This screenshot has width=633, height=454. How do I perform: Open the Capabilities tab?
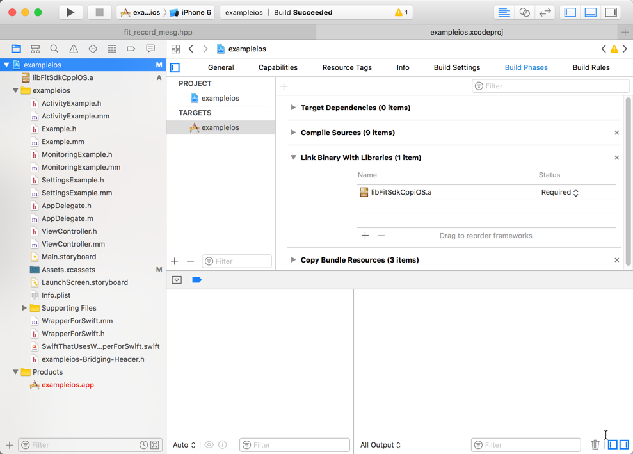point(278,67)
